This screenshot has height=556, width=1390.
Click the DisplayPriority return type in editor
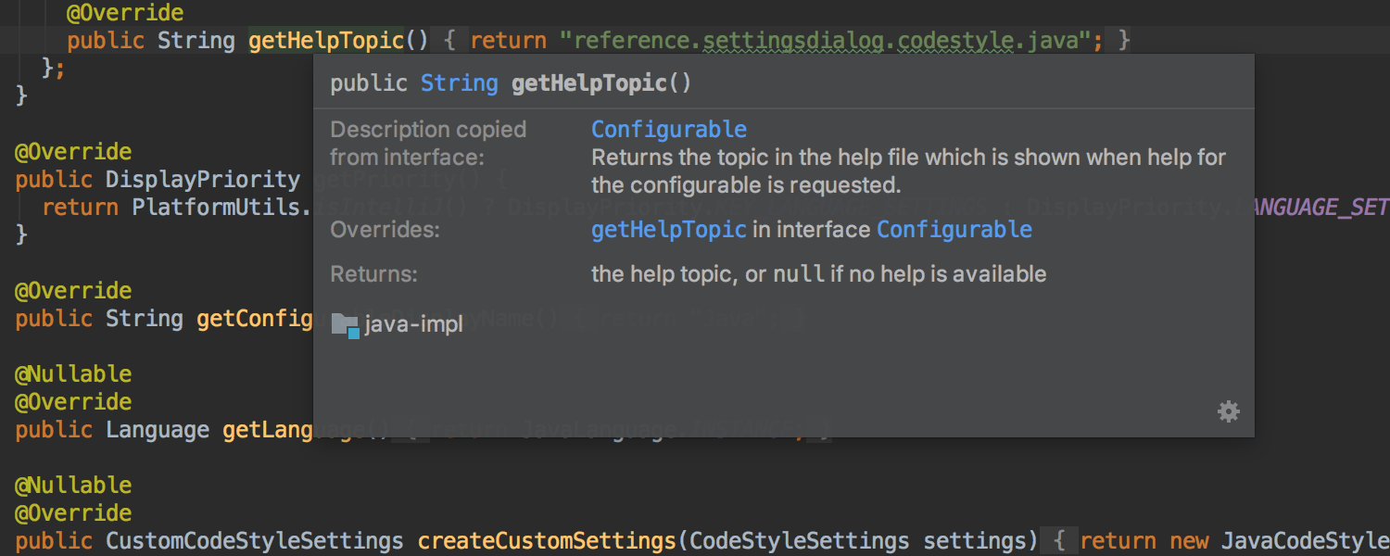click(202, 180)
